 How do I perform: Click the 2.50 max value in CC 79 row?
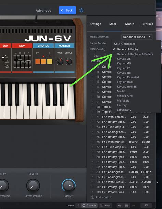click(146, 152)
